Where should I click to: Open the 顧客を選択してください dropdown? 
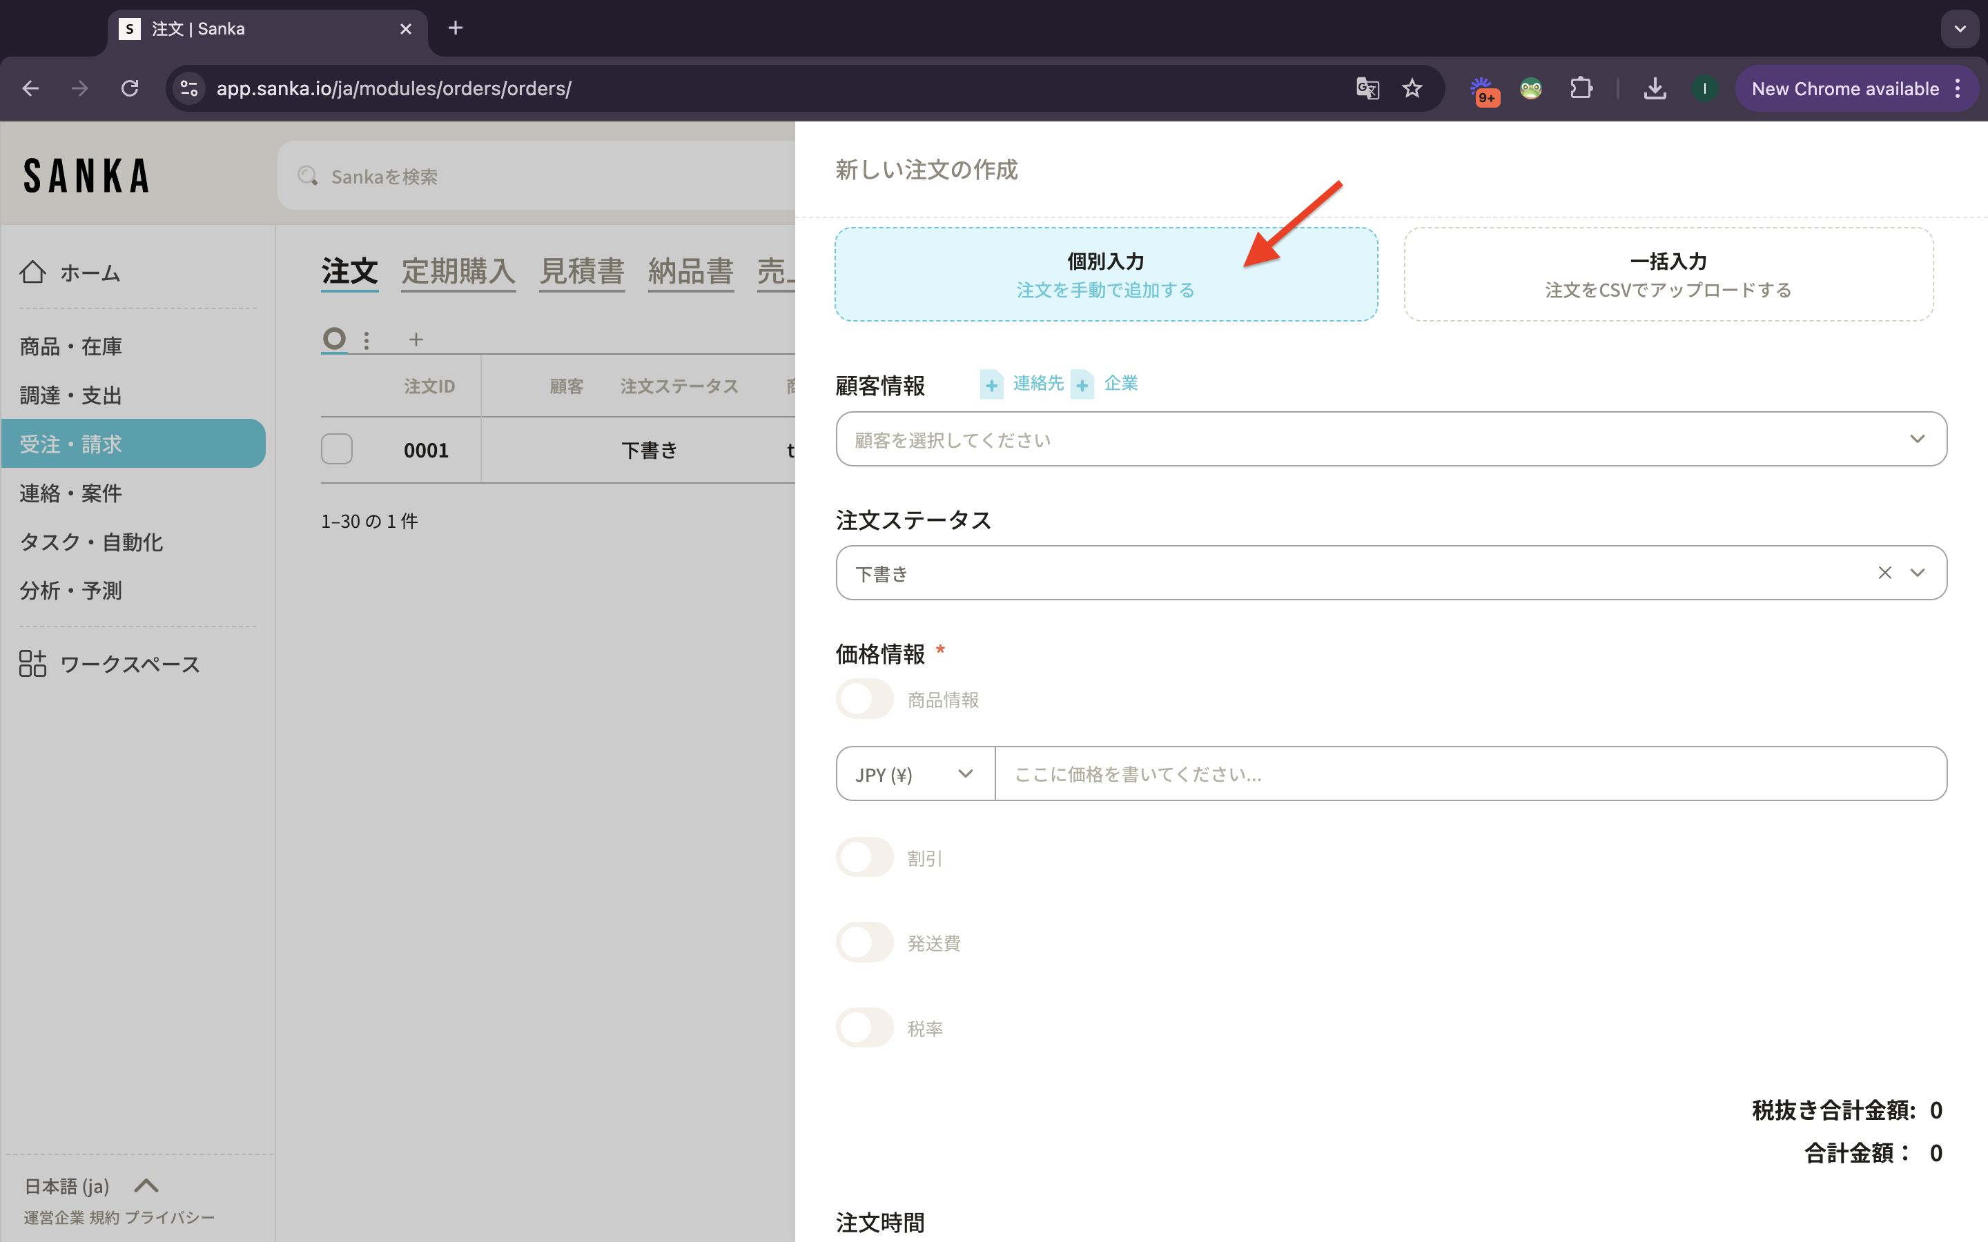pos(1391,440)
